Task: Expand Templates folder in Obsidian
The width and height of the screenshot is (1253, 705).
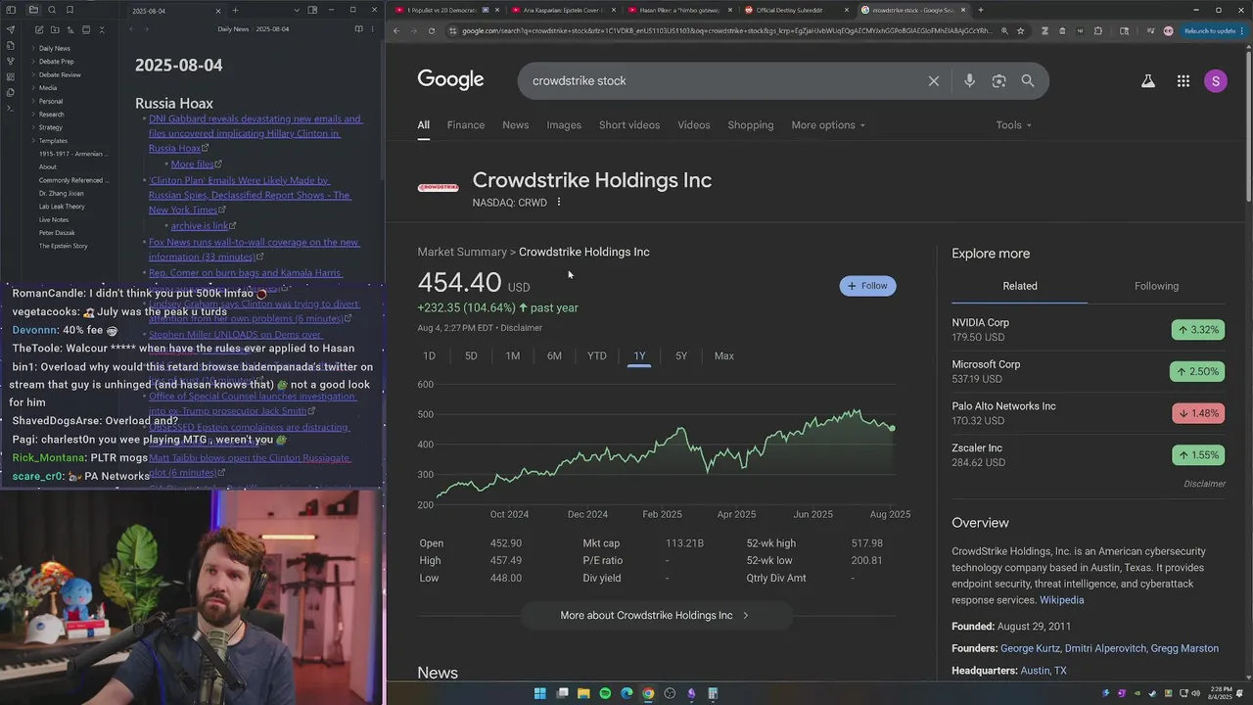Action: click(x=53, y=141)
